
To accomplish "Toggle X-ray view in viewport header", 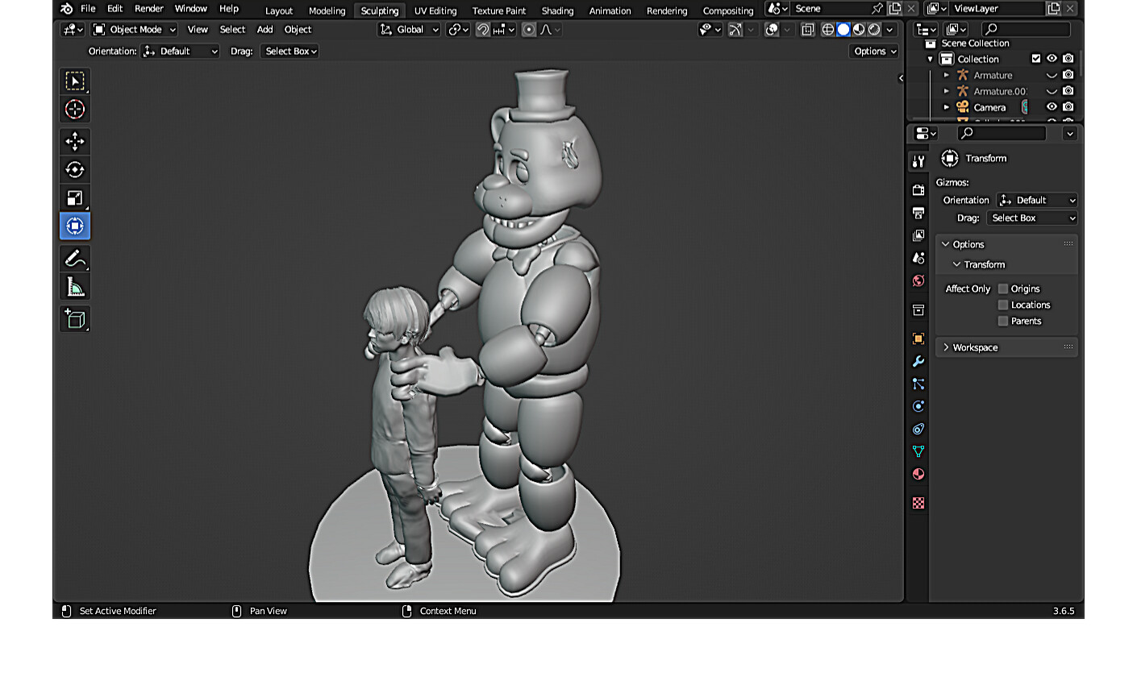I will [807, 30].
